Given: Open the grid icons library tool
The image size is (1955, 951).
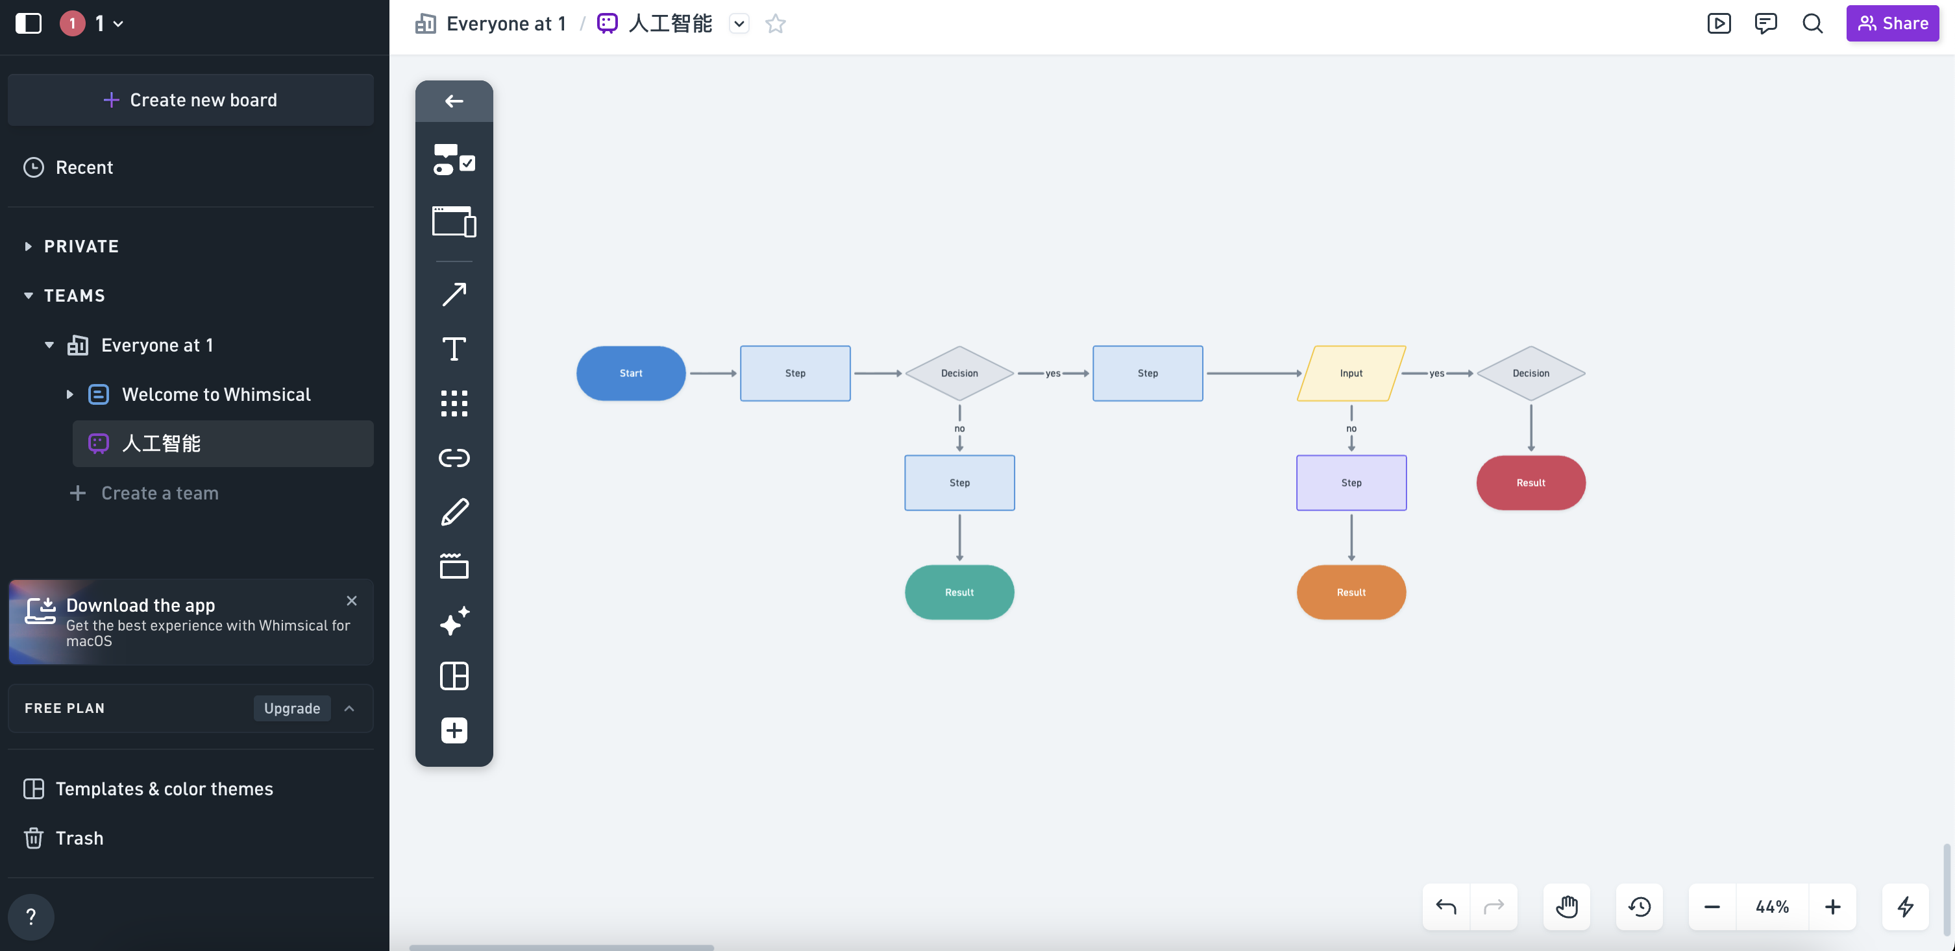Looking at the screenshot, I should (454, 403).
